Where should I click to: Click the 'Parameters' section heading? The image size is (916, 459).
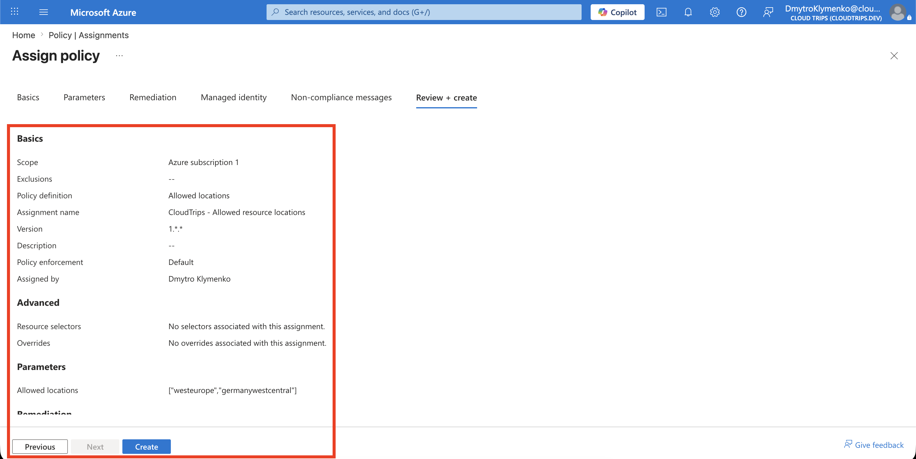tap(41, 367)
